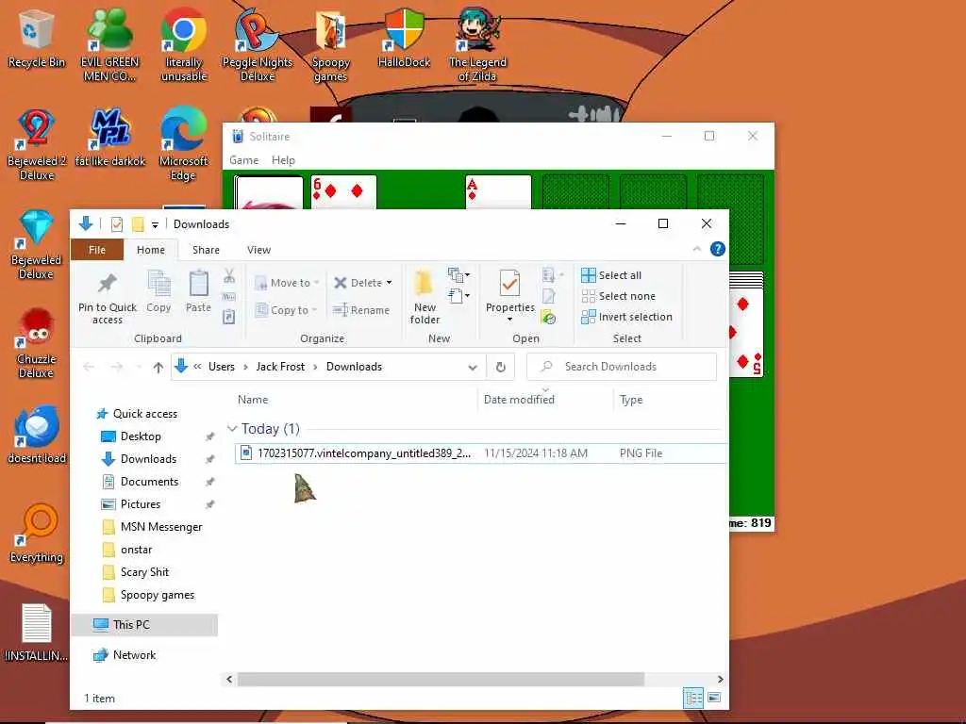This screenshot has height=724, width=966.
Task: Collapse the ribbon with the chevron
Action: click(x=697, y=249)
